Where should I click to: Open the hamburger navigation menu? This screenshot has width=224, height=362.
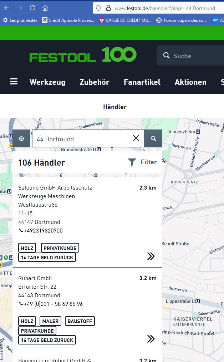pyautogui.click(x=14, y=82)
